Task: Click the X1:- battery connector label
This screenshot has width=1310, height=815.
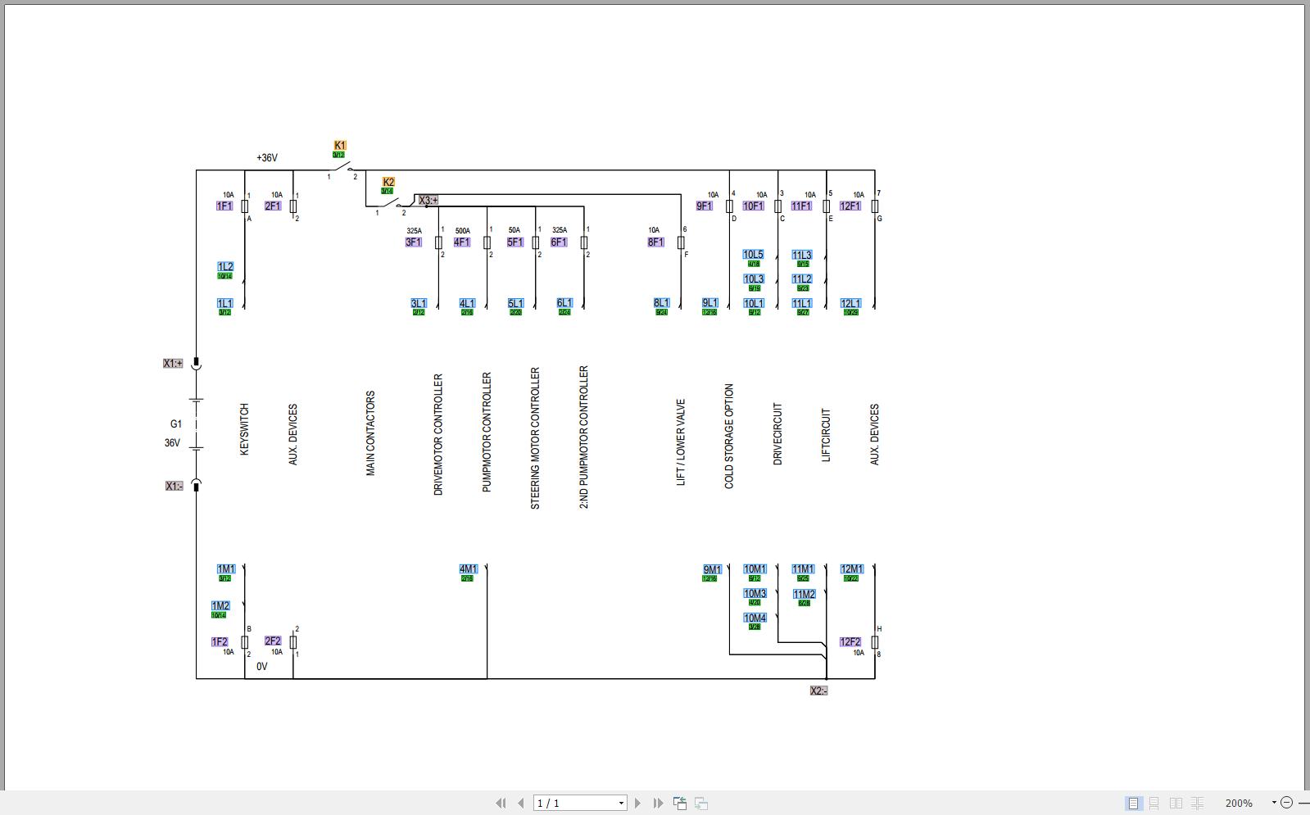Action: pyautogui.click(x=174, y=487)
